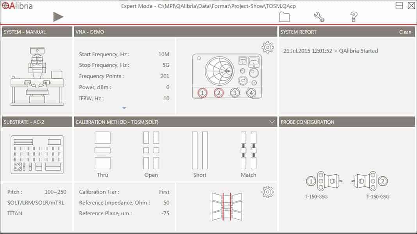Expand more VNA parameters arrow
Viewport: 417px width, 234px height.
pyautogui.click(x=124, y=108)
